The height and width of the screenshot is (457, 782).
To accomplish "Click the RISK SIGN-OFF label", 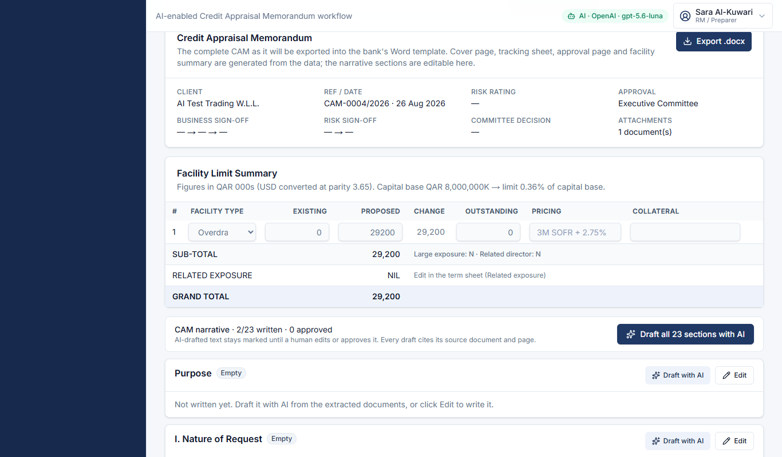I will point(350,121).
